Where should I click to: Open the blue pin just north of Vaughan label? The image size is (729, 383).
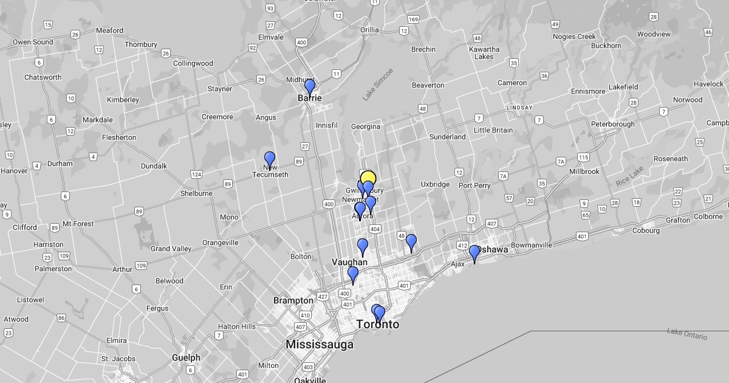(x=363, y=247)
